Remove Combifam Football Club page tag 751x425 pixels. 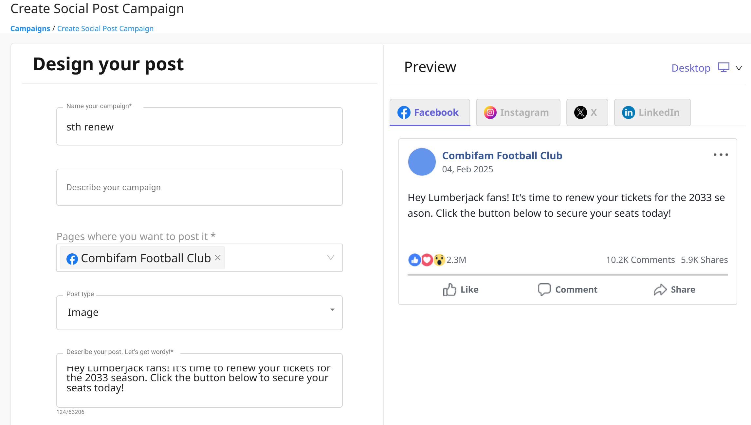pyautogui.click(x=218, y=258)
